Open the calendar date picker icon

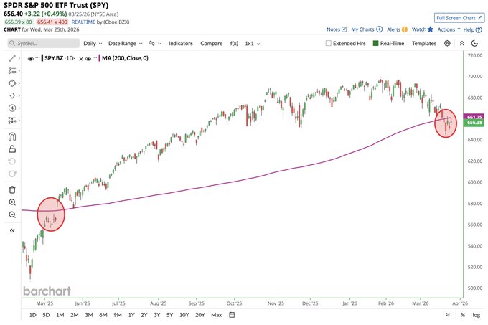pos(233,315)
